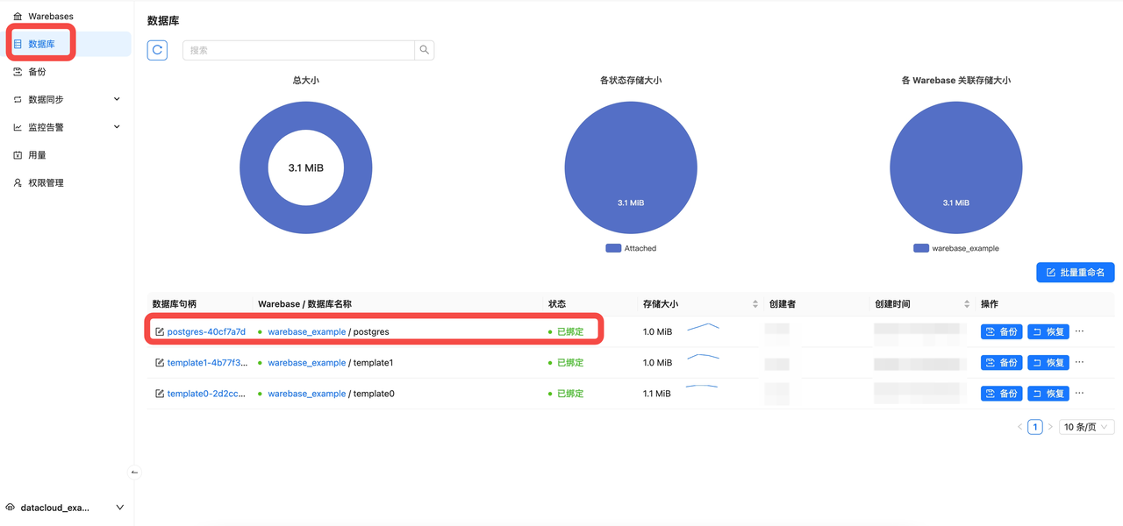Open more actions for template1 row
The width and height of the screenshot is (1123, 526).
(1080, 363)
